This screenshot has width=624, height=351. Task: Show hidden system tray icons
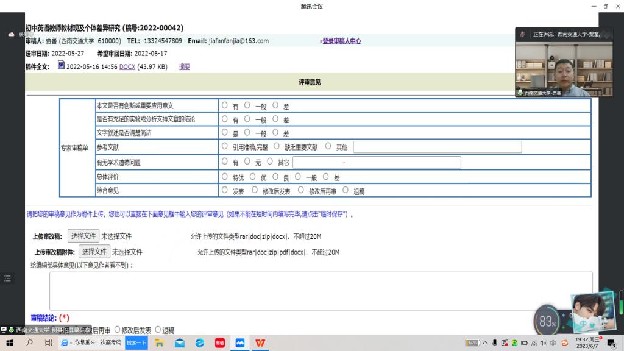click(484, 343)
